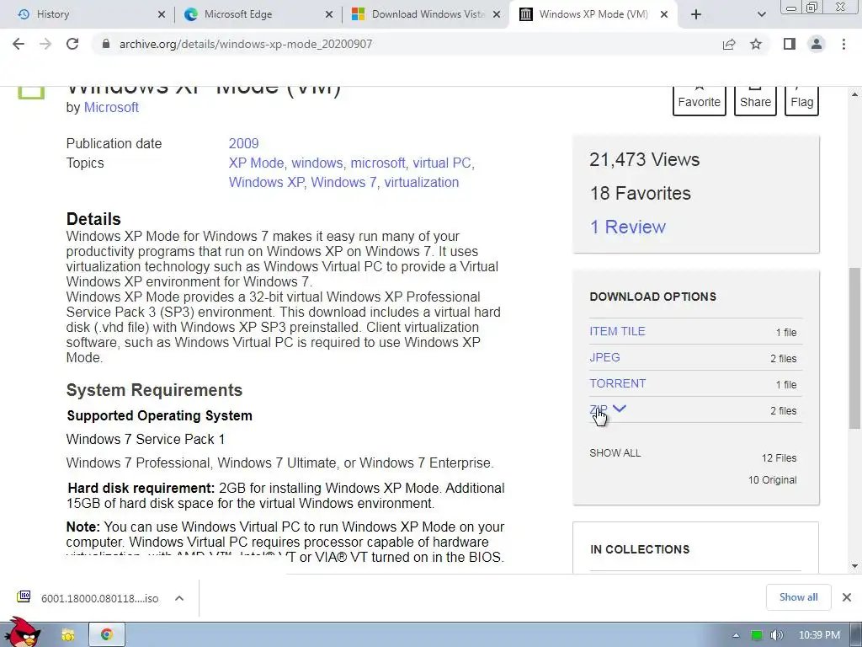Screen dimensions: 862x647
Task: Open the JPEG download option
Action: point(604,357)
